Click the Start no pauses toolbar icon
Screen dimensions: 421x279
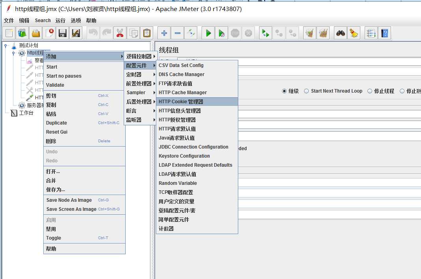click(221, 33)
